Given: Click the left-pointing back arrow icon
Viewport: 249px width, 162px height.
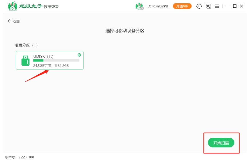Looking at the screenshot, I should (x=9, y=21).
